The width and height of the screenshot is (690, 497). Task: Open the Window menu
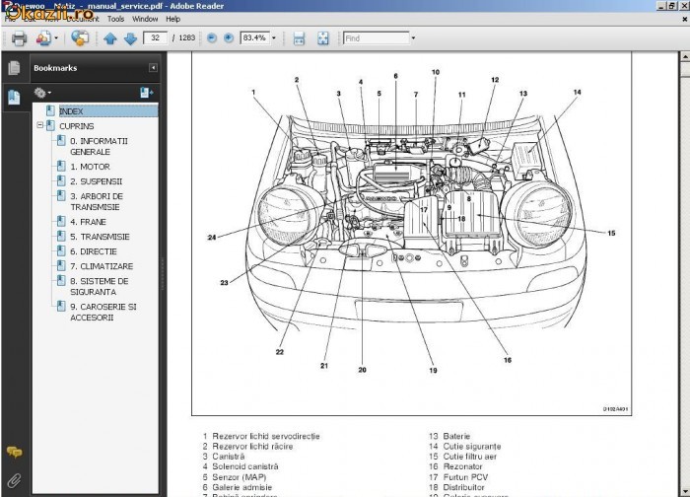pos(145,19)
